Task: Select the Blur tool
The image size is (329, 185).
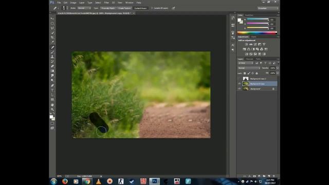Action: pyautogui.click(x=52, y=76)
